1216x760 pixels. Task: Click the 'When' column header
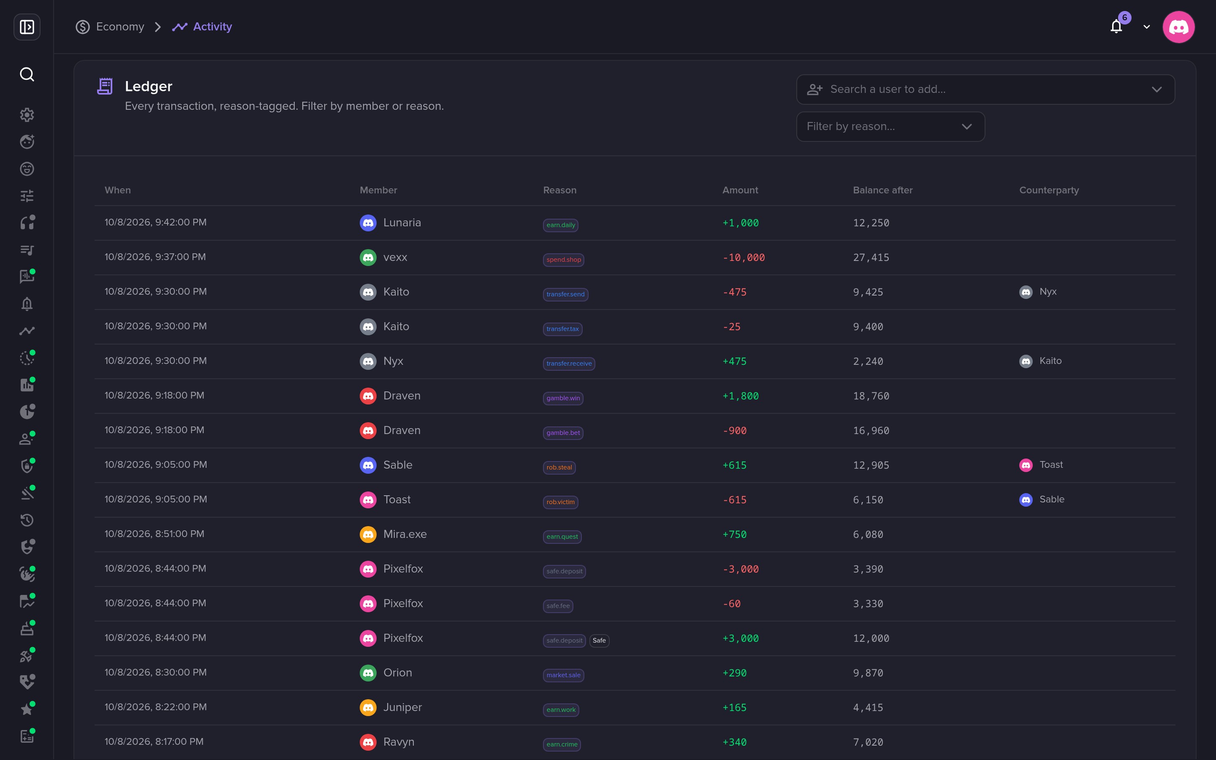click(117, 190)
